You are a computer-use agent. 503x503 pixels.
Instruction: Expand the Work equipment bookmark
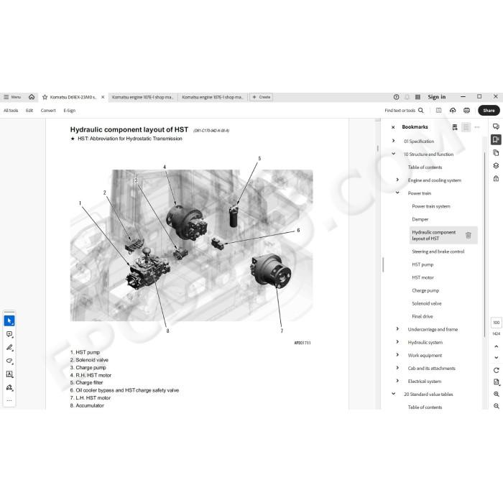[397, 355]
